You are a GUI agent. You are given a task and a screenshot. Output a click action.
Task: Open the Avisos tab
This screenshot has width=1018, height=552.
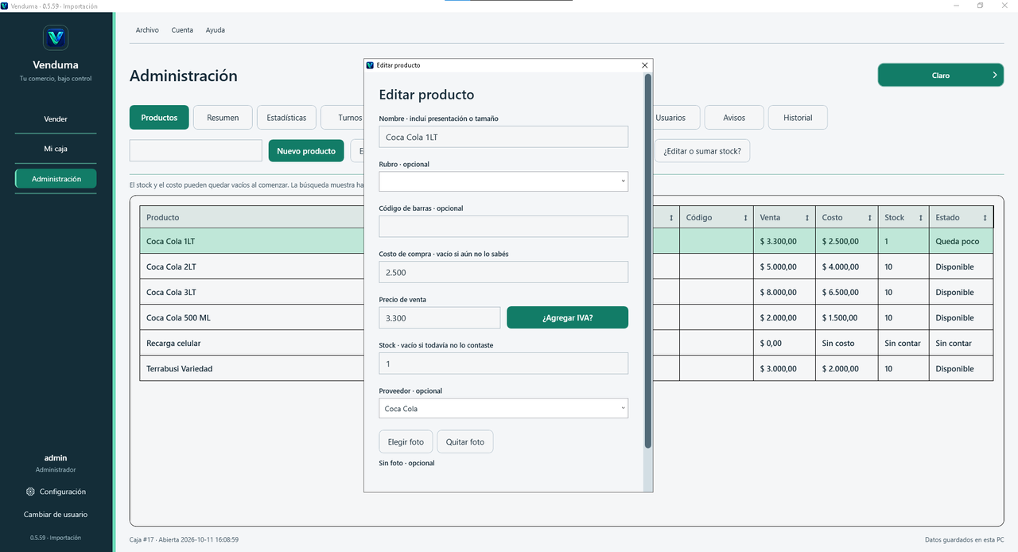734,118
